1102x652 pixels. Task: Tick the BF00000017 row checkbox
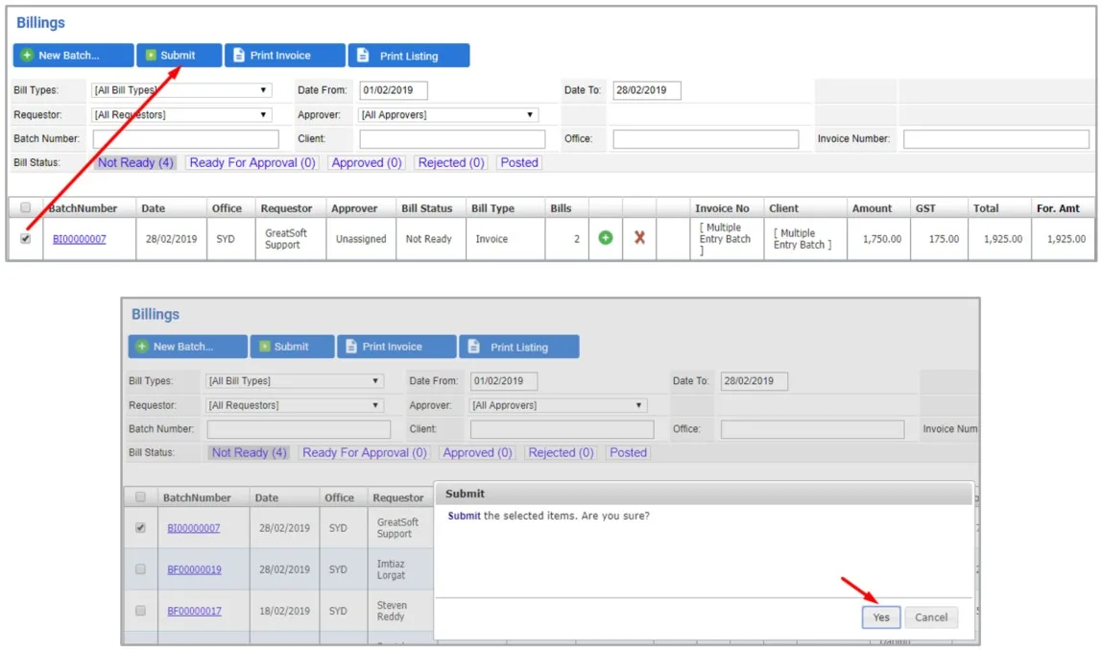[x=140, y=611]
